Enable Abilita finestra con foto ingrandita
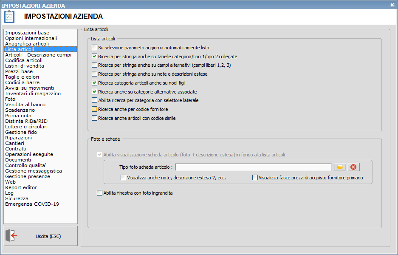The width and height of the screenshot is (398, 255). 100,193
